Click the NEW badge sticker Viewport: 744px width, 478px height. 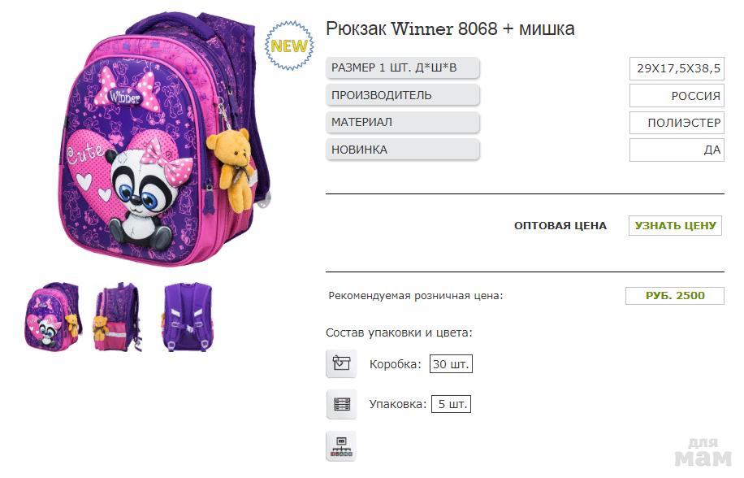coord(289,46)
